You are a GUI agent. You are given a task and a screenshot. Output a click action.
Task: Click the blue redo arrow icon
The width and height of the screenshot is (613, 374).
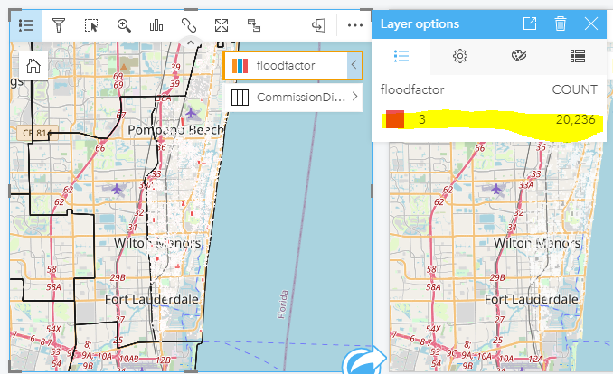[x=364, y=360]
